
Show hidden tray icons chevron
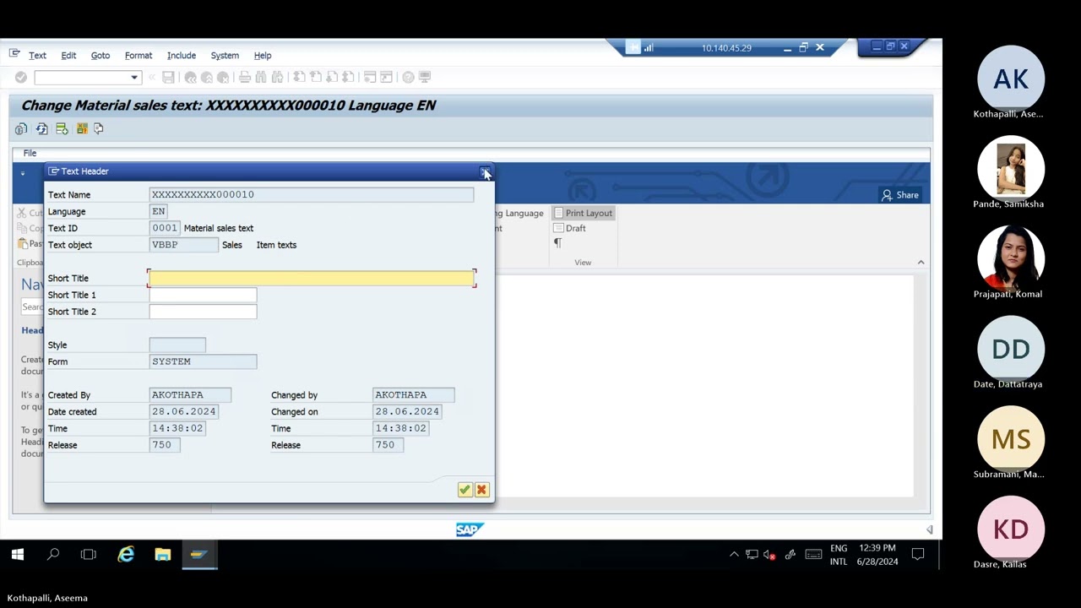tap(734, 555)
